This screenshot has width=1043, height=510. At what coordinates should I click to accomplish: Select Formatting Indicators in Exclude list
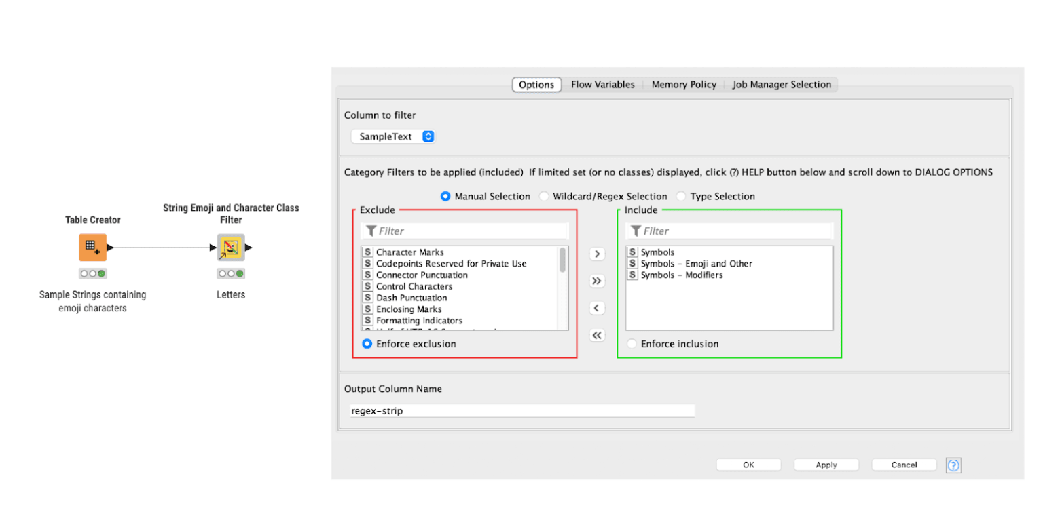pyautogui.click(x=419, y=321)
